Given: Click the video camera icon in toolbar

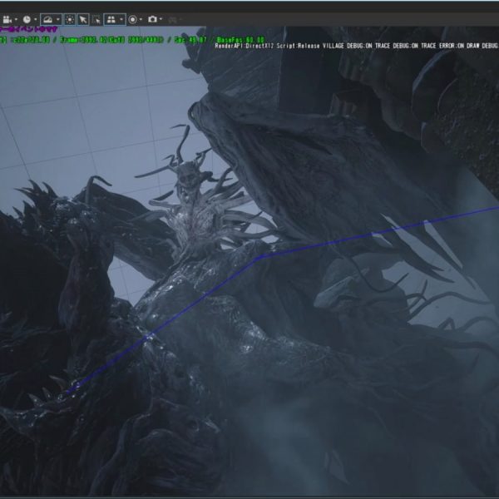Looking at the screenshot, I should click(x=7, y=19).
